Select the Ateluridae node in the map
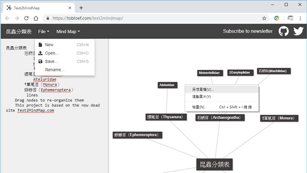The height and width of the screenshot is (173, 307). [168, 85]
